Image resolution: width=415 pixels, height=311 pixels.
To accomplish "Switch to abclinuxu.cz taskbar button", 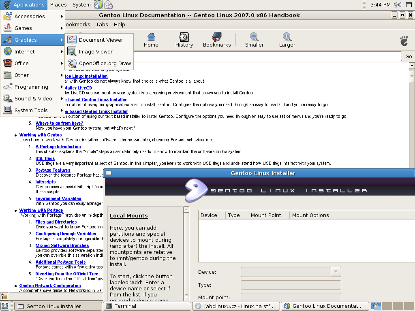I will tap(236, 306).
